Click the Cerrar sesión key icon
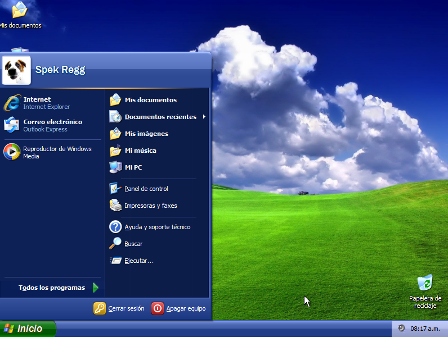Image resolution: width=448 pixels, height=337 pixels. [x=100, y=308]
